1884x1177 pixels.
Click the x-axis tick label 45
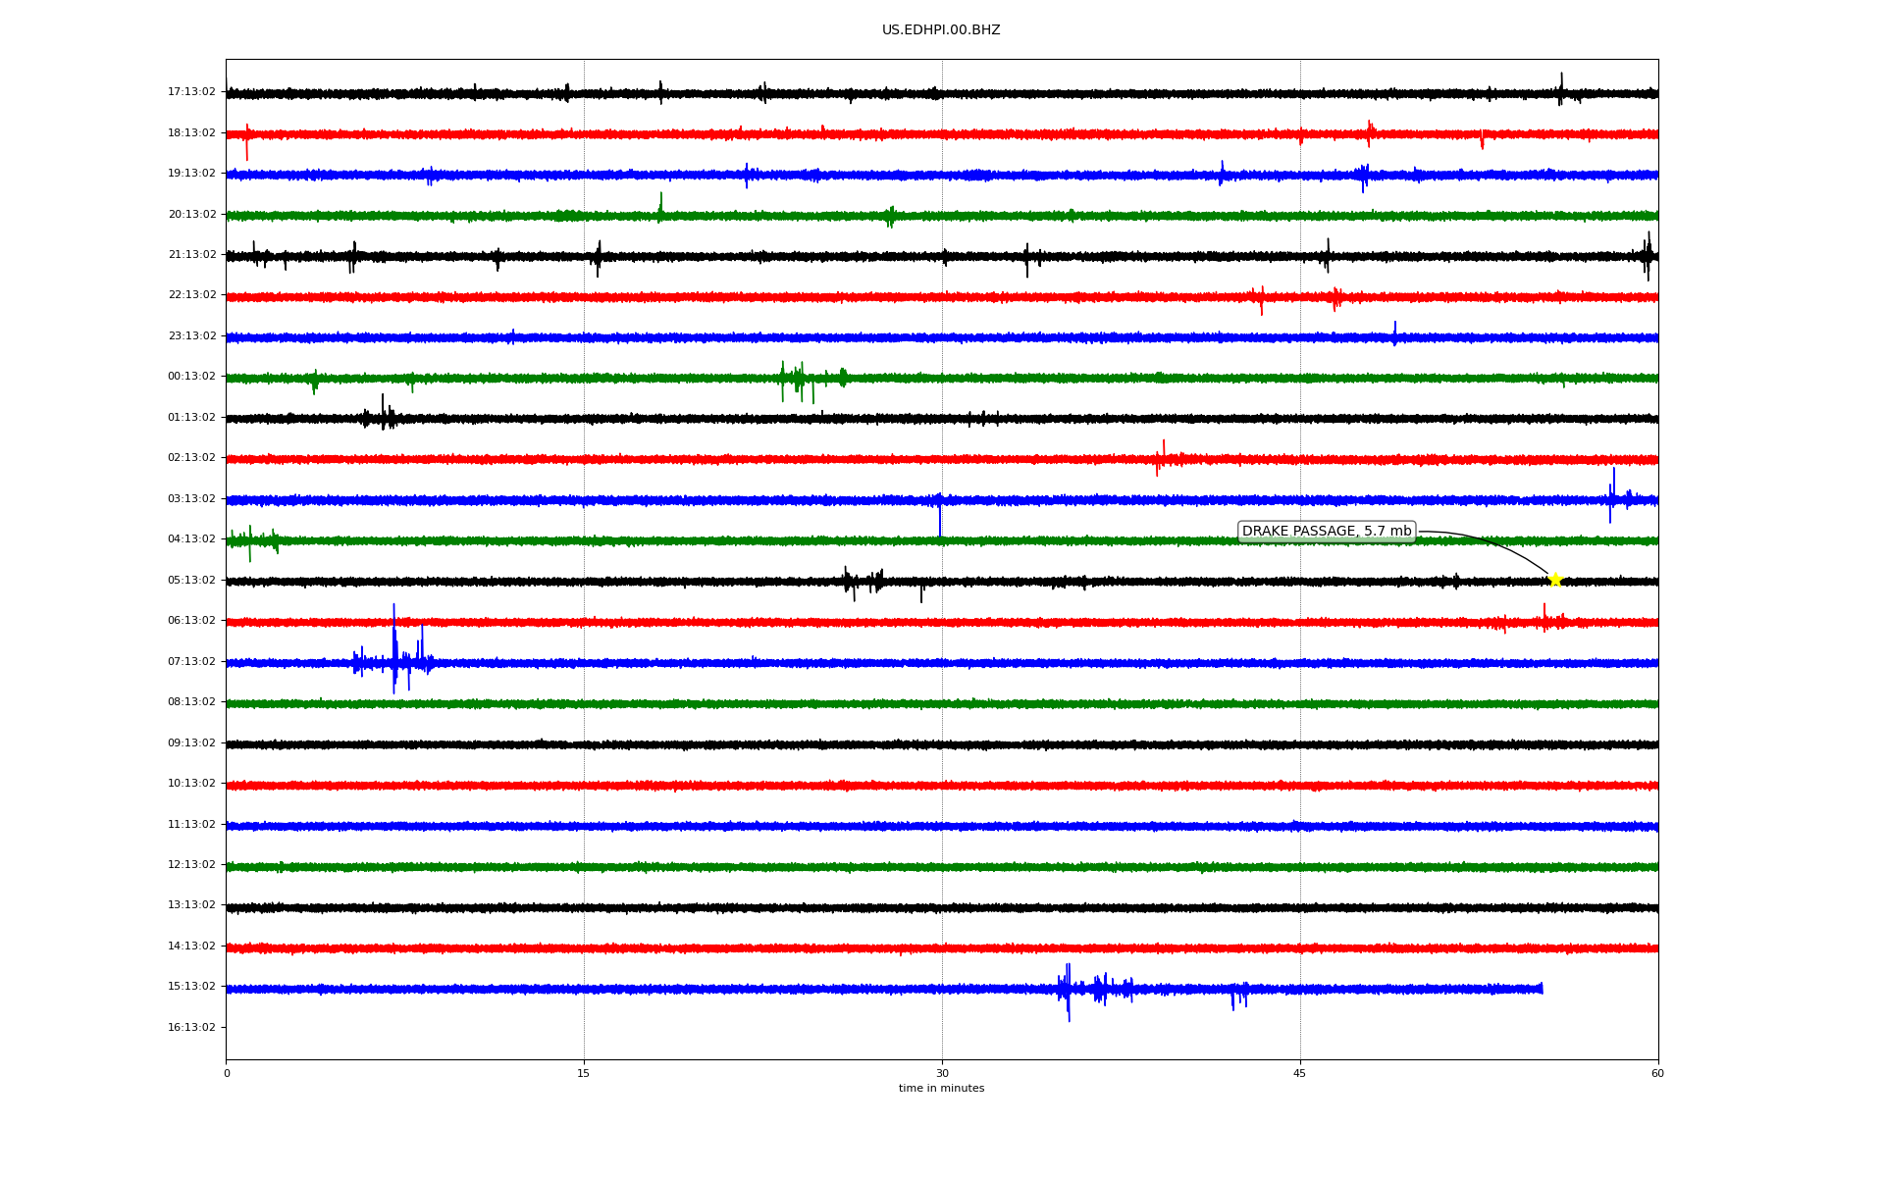tap(1300, 1074)
